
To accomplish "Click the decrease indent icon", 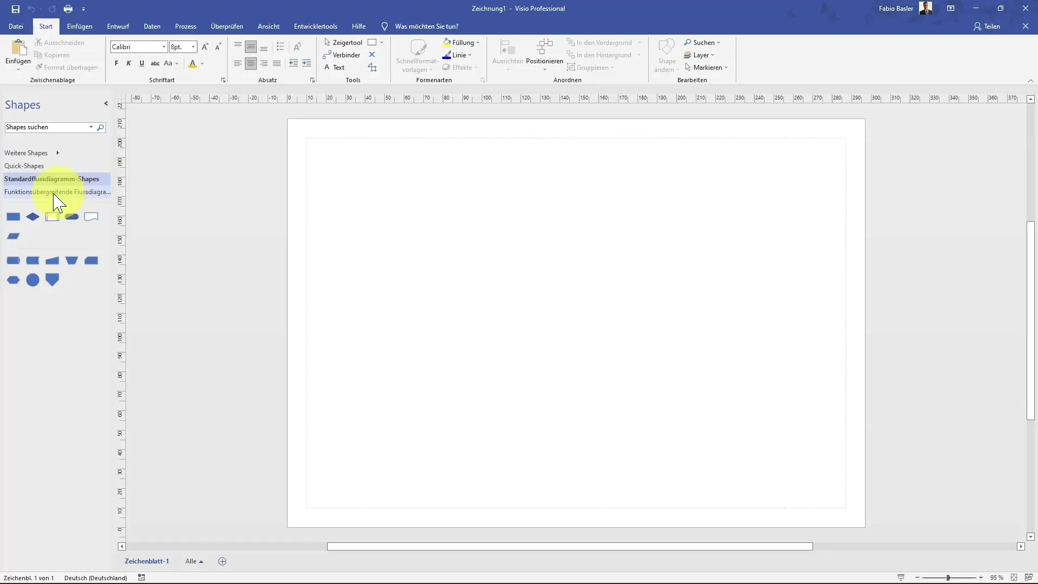I will pyautogui.click(x=293, y=63).
